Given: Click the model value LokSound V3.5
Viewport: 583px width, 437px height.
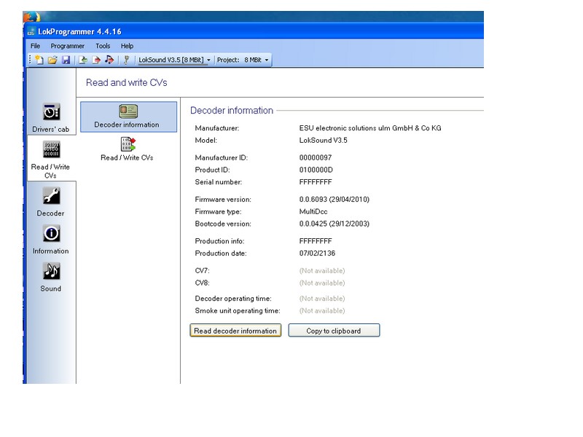Looking at the screenshot, I should point(323,141).
